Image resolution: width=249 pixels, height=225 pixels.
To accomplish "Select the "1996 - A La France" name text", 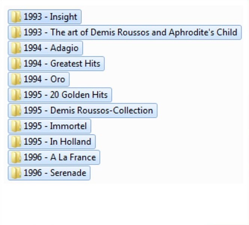I will 60,157.
